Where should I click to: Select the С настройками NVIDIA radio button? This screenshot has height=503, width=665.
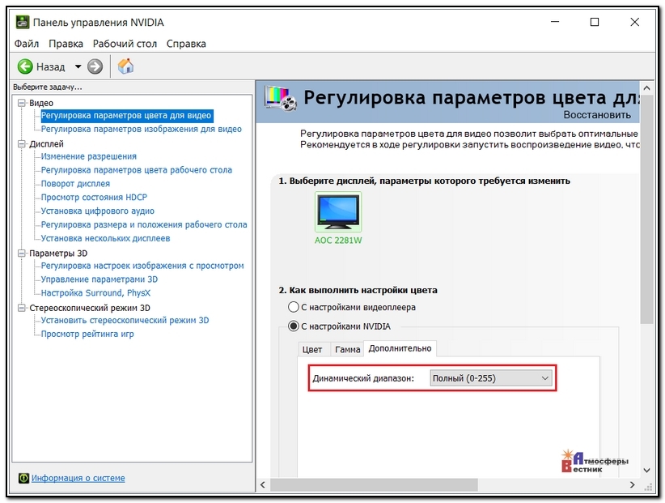(x=294, y=326)
